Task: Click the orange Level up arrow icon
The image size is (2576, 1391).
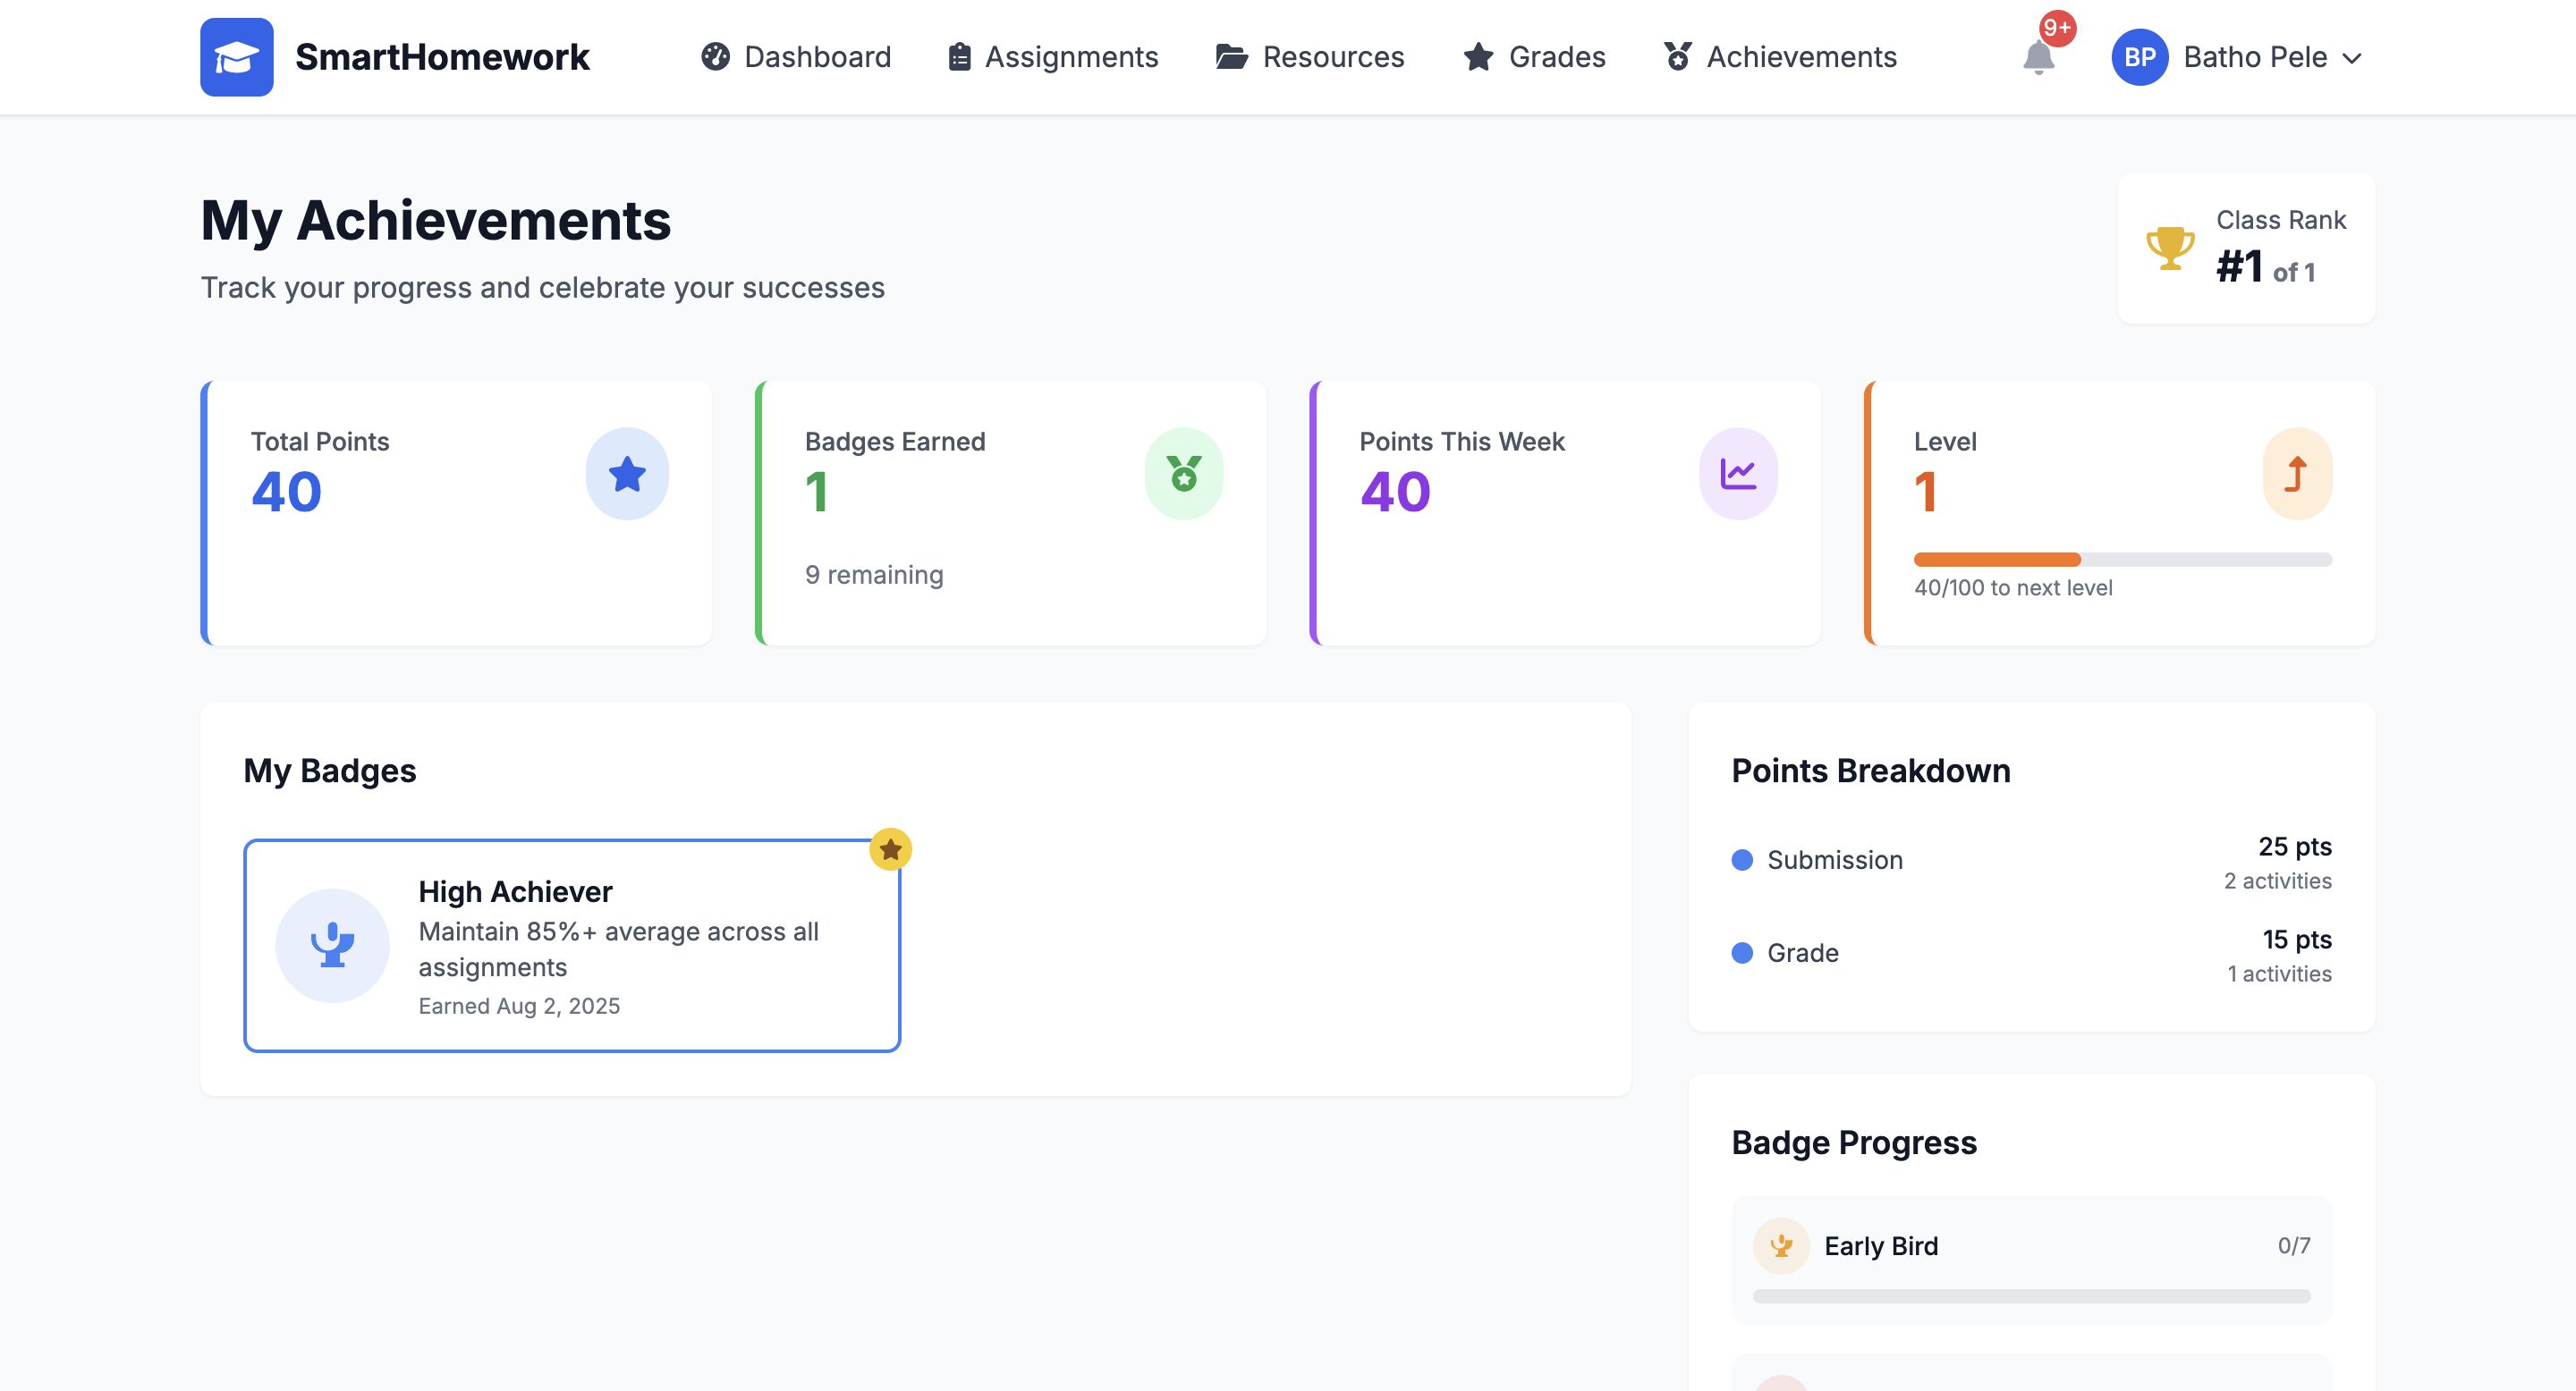Action: pos(2296,474)
